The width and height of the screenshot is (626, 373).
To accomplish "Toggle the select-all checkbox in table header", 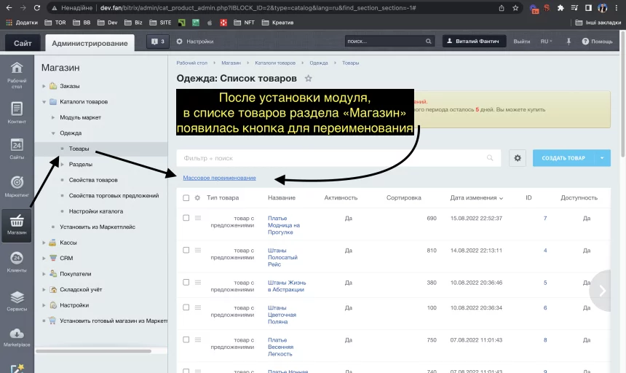I will 186,198.
